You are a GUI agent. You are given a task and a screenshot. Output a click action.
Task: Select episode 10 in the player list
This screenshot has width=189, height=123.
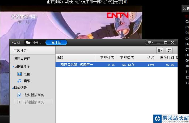(187, 66)
